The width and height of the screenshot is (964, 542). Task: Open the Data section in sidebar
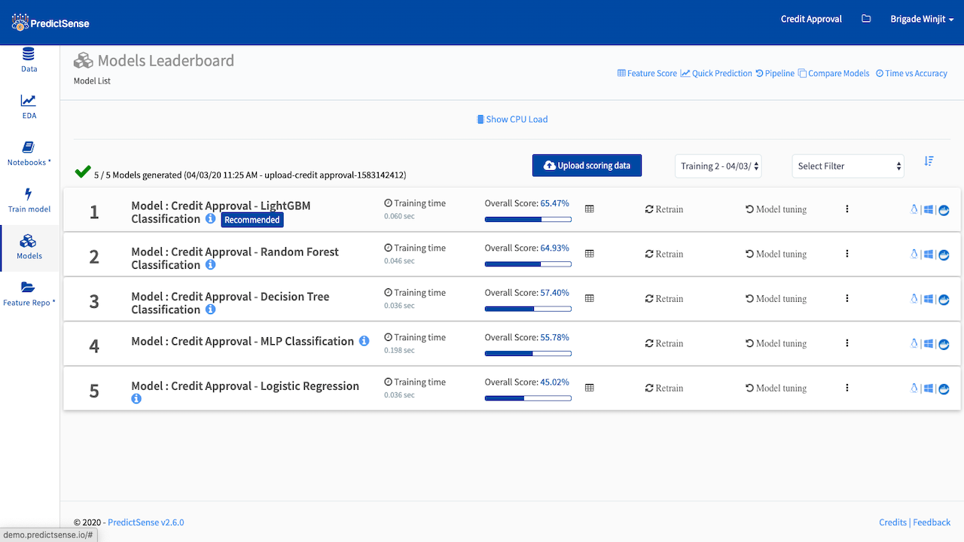[29, 60]
